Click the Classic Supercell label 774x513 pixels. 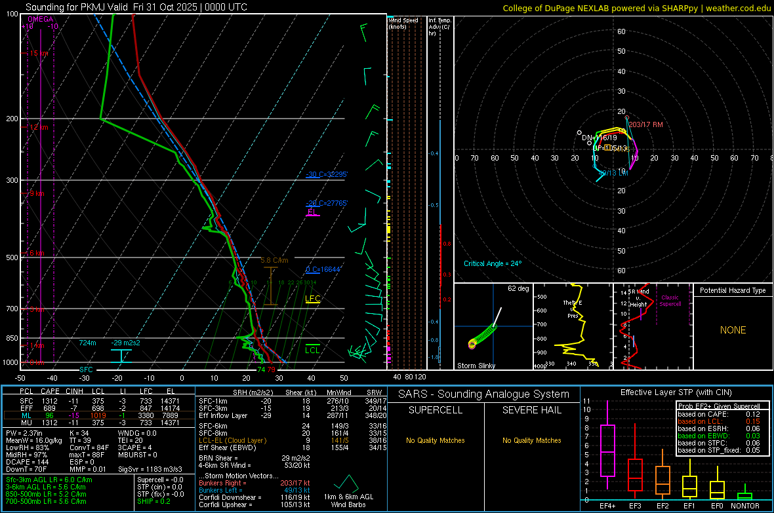670,301
